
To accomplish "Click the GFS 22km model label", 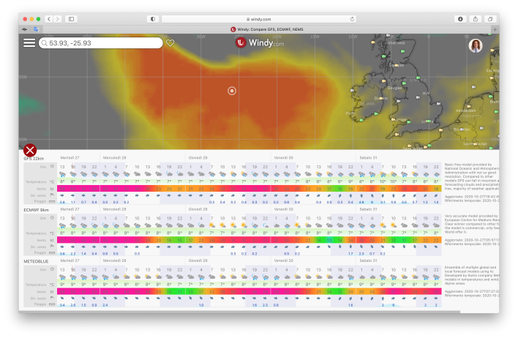I will click(34, 159).
